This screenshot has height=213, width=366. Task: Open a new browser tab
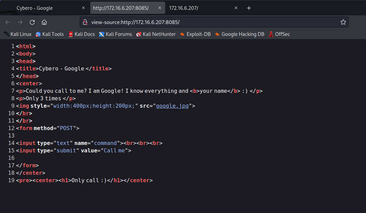[249, 8]
